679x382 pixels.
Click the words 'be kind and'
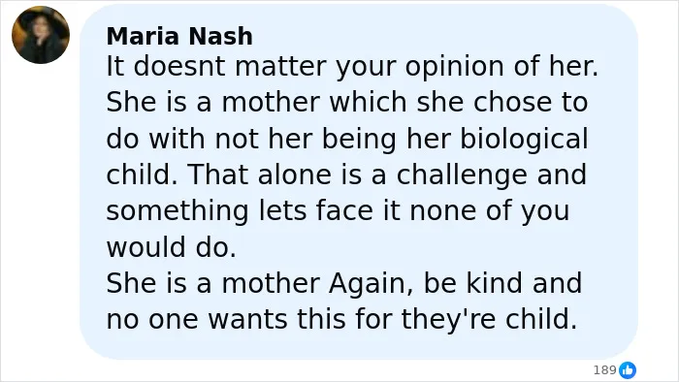click(x=502, y=283)
